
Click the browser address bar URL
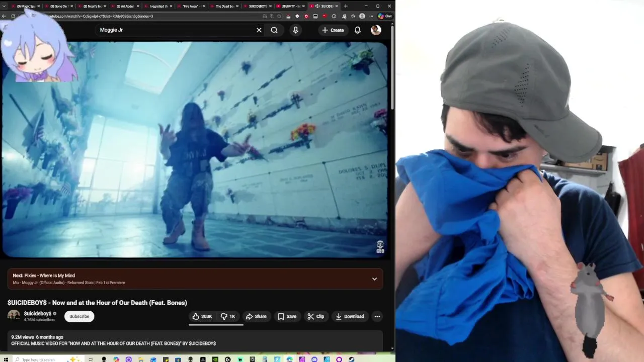pyautogui.click(x=101, y=16)
